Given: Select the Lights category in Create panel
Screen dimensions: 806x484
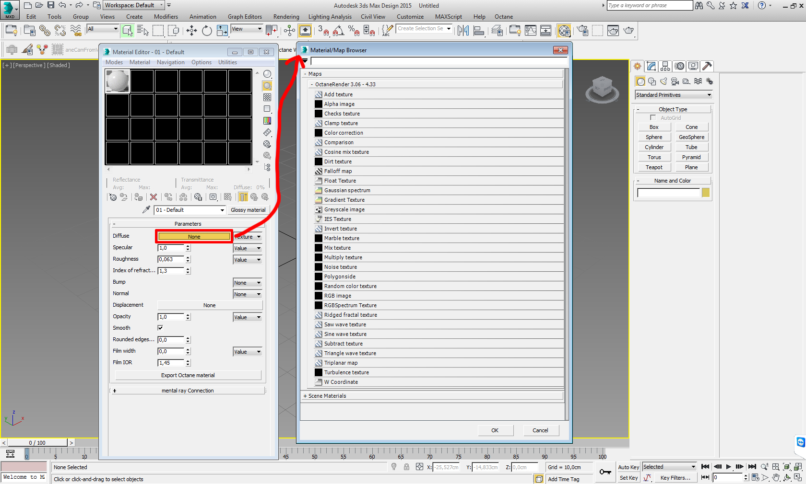Looking at the screenshot, I should [x=664, y=81].
